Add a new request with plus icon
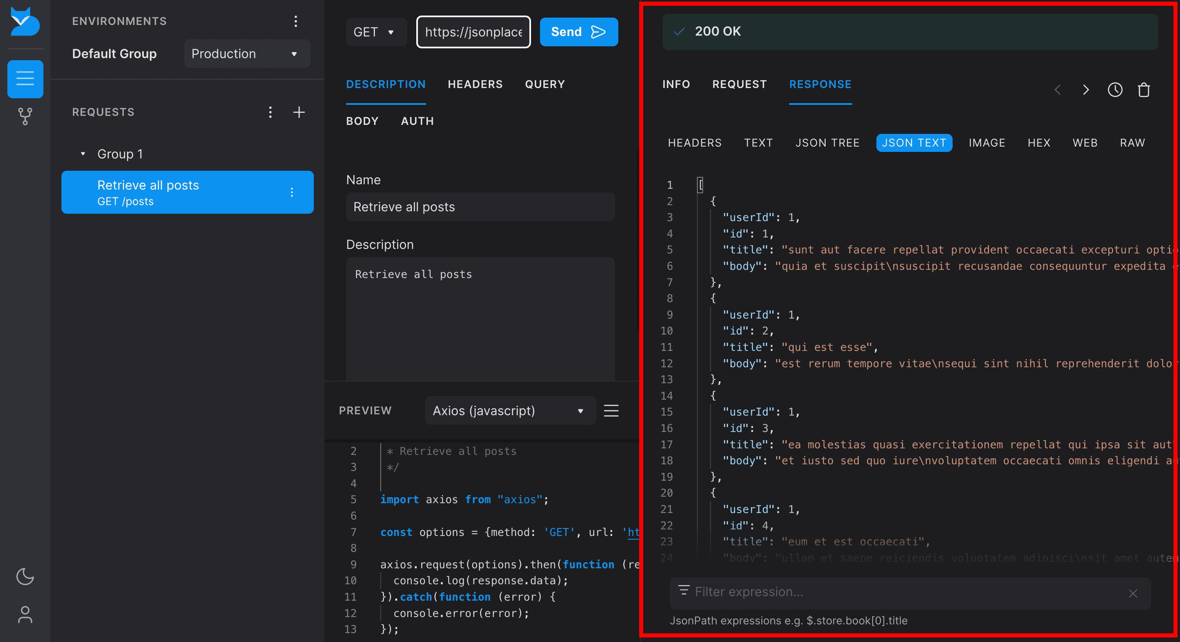This screenshot has height=642, width=1180. (299, 112)
